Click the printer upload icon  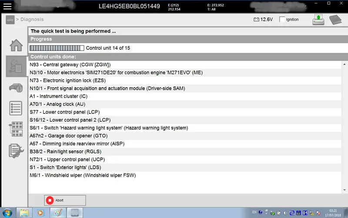318,20
